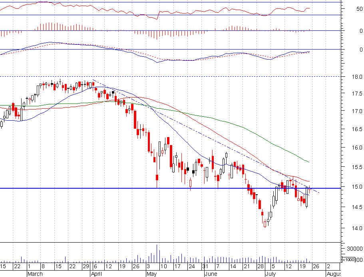The width and height of the screenshot is (364, 277).
Task: Click the date label 6 on time axis
Action: (95, 266)
